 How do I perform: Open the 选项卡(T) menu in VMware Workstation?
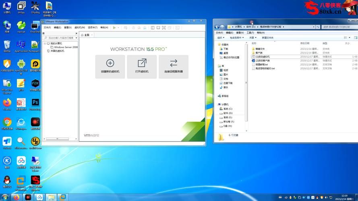93,28
